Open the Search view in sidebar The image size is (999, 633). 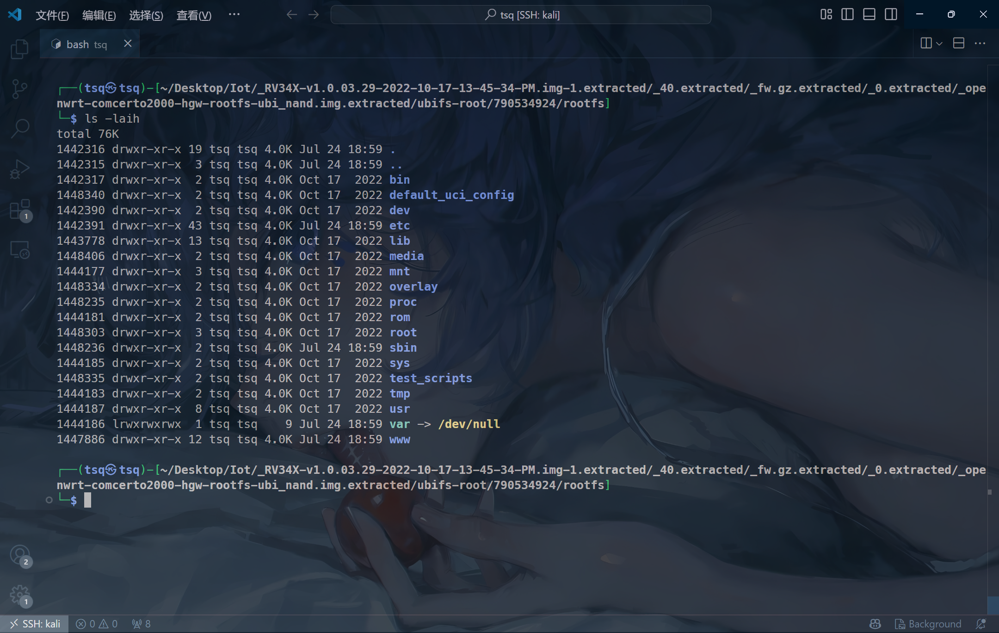click(19, 128)
